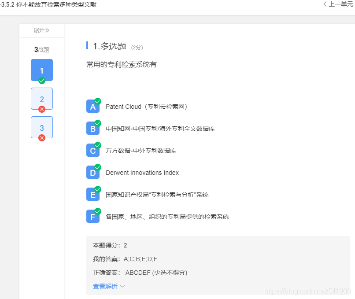Click Derwent Innovations Index option text

142,173
